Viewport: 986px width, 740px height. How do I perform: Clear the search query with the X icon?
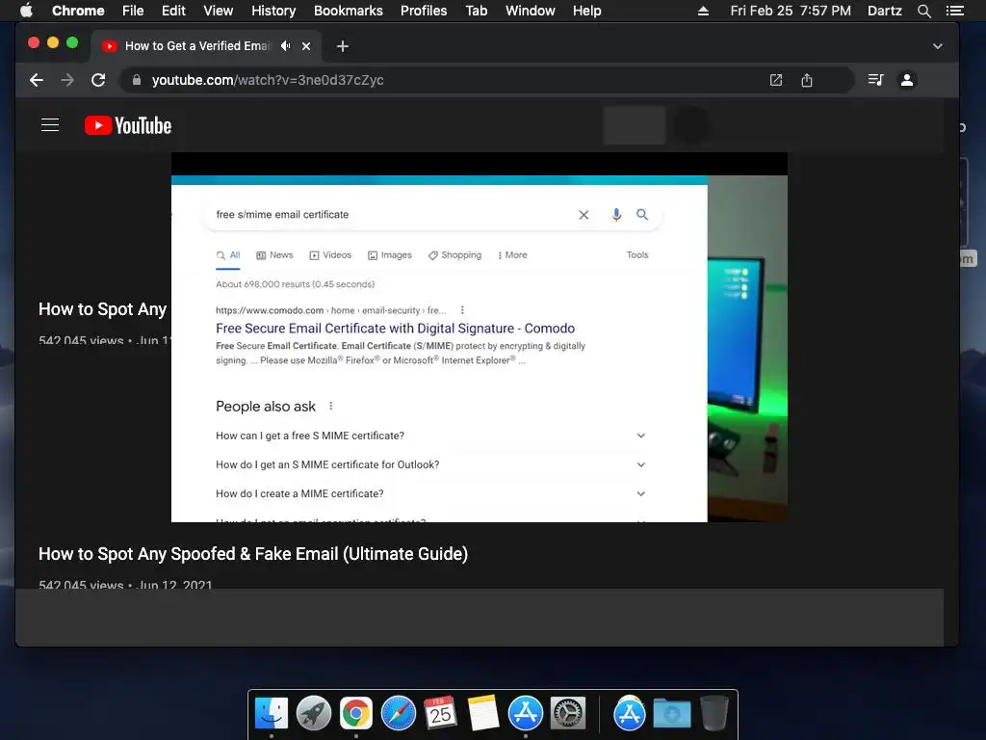tap(584, 215)
